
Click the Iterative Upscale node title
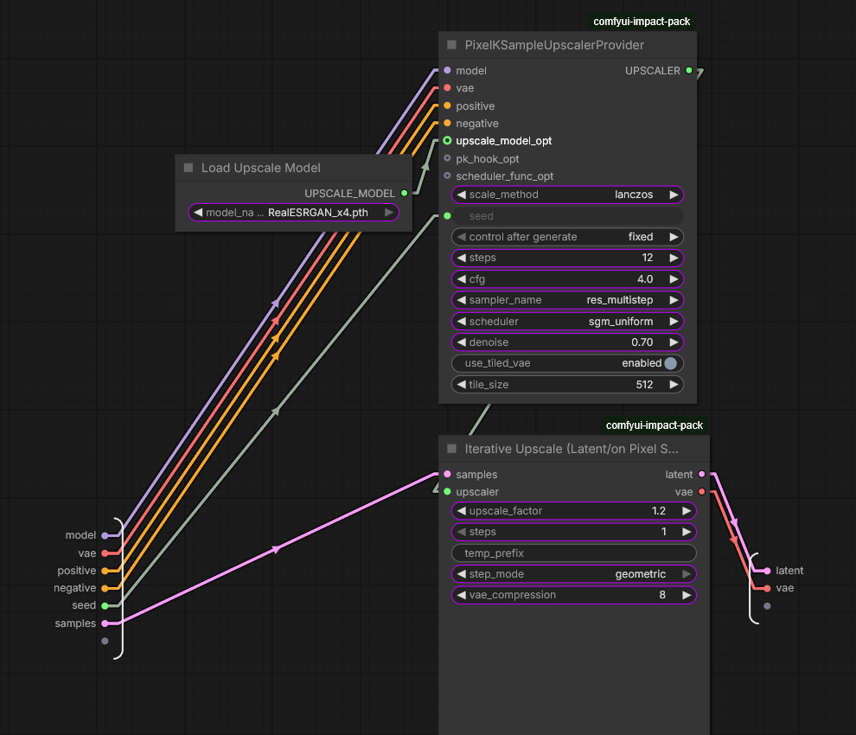(572, 449)
